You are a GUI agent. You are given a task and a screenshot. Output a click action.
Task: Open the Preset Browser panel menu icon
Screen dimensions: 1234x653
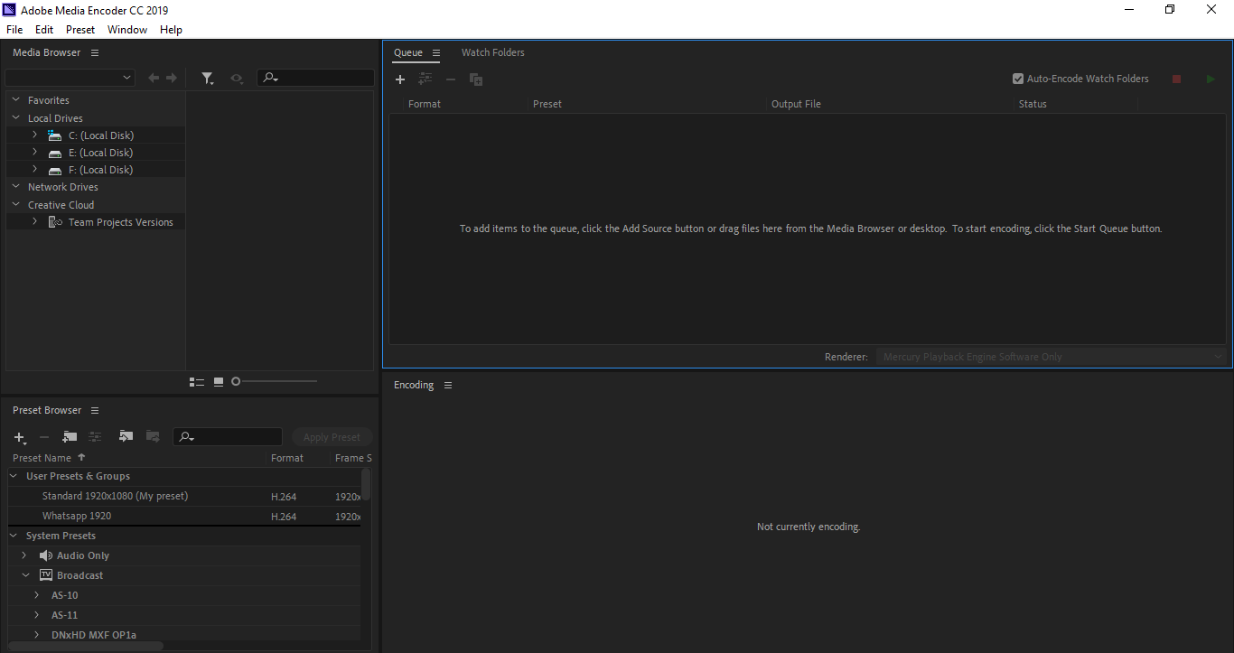[95, 411]
